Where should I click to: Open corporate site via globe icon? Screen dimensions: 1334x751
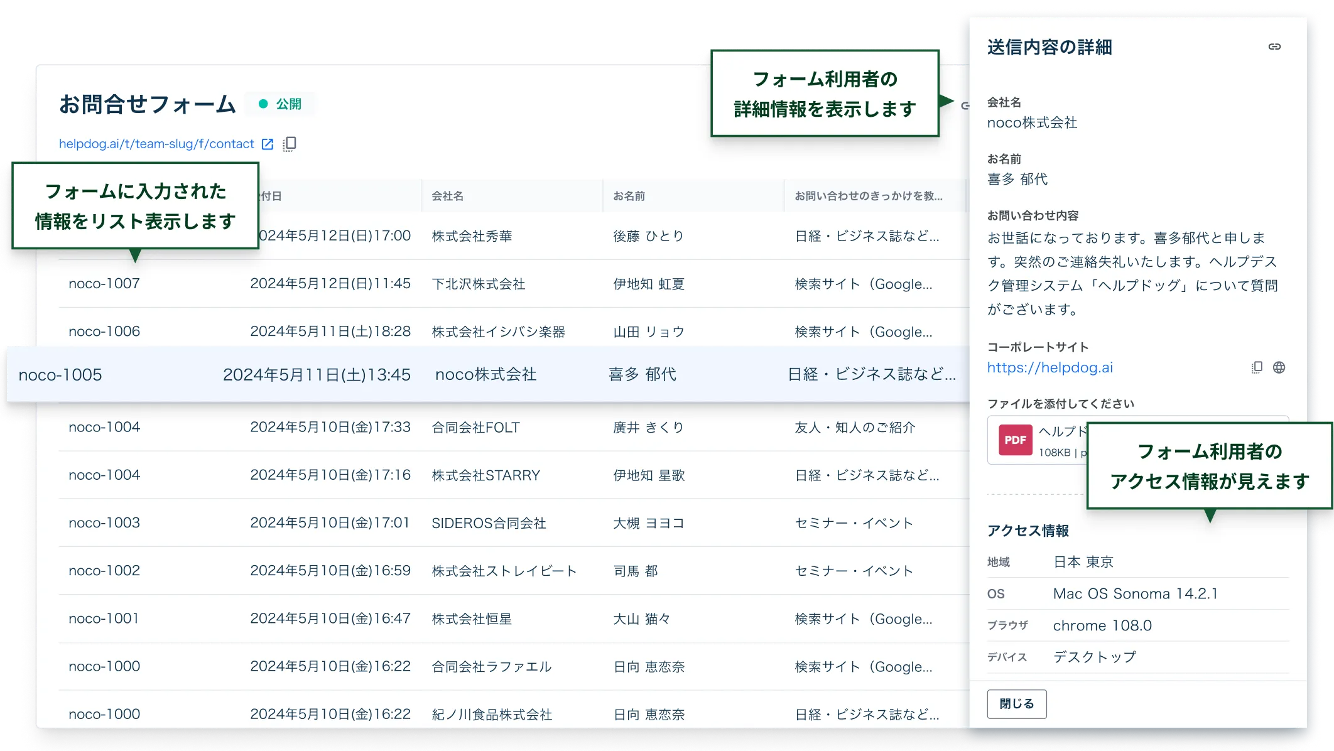point(1279,367)
